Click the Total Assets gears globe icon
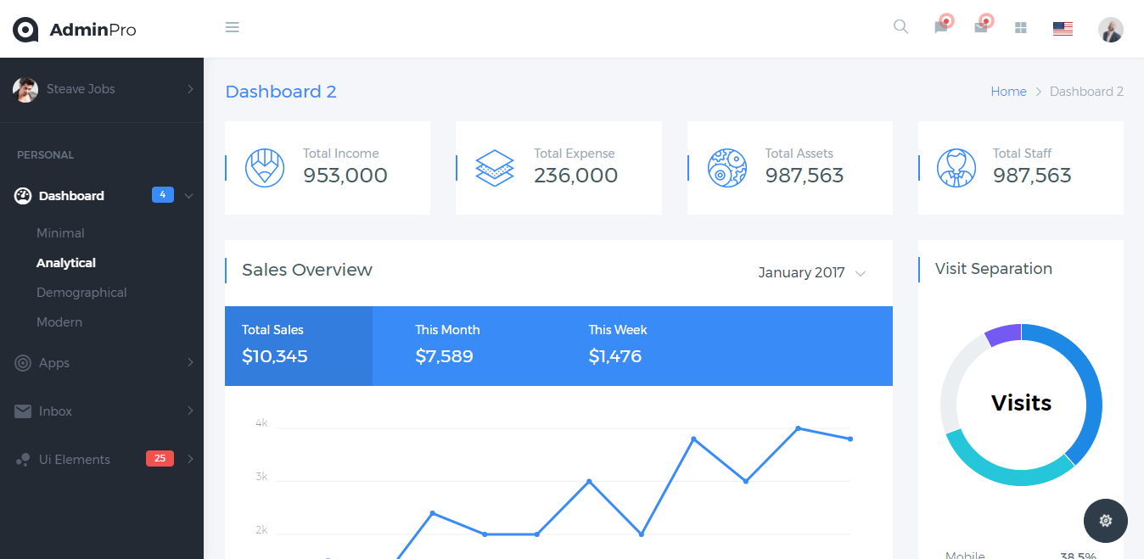1144x559 pixels. pyautogui.click(x=727, y=168)
